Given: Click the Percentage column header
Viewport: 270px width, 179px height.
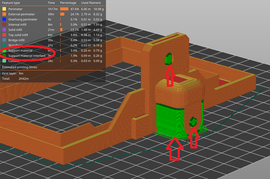Looking at the screenshot, I should (68, 3).
